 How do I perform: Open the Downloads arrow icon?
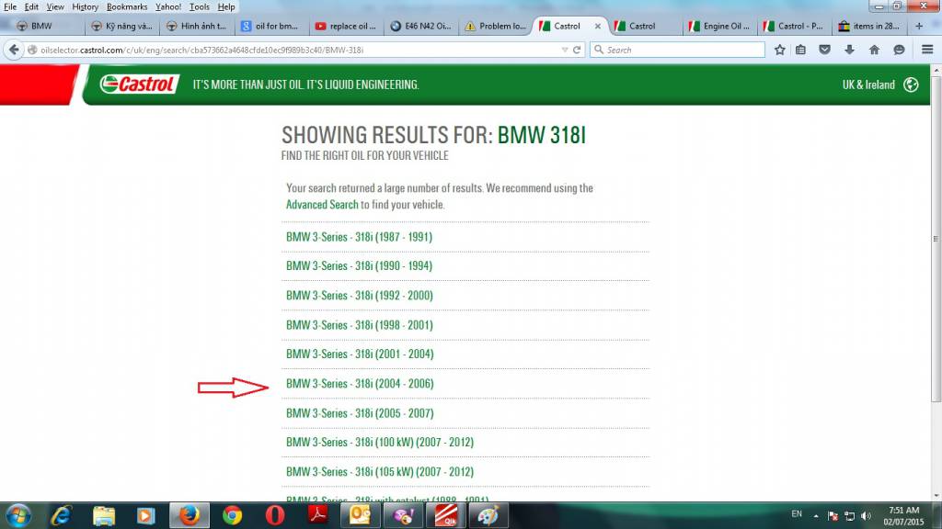tap(849, 50)
